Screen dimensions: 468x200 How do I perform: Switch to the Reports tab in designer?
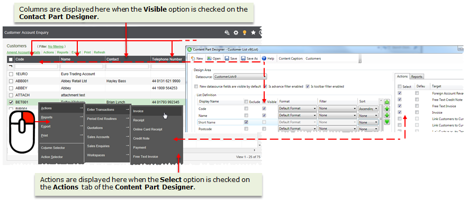pos(417,77)
